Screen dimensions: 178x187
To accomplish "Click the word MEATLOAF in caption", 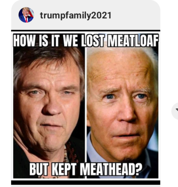I will coord(133,40).
